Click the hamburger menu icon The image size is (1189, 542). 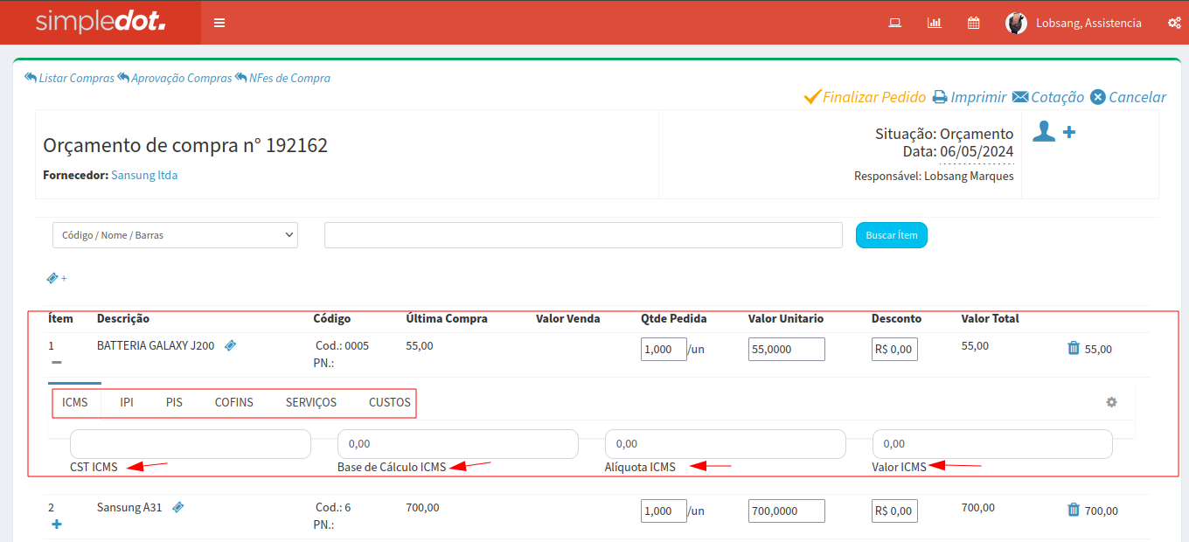coord(219,23)
